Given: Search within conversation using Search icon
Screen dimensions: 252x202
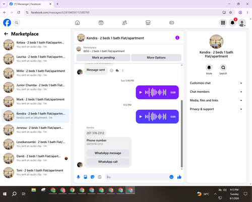Looking at the screenshot, I should coord(223,68).
